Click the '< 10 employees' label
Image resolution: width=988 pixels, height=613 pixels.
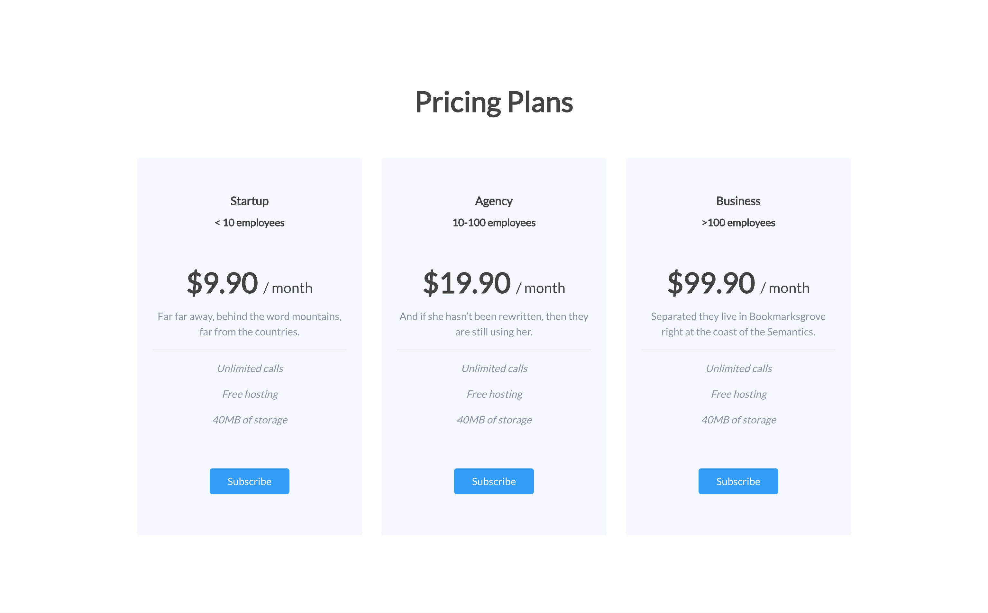pos(249,223)
